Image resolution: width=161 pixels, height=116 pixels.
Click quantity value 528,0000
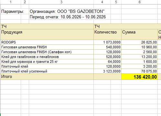[x=108, y=57]
